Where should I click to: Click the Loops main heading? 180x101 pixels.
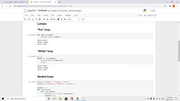tap(42, 24)
